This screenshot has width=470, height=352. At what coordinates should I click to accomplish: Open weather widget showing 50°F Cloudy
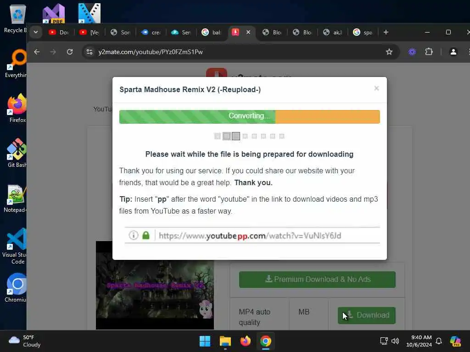[x=25, y=341]
